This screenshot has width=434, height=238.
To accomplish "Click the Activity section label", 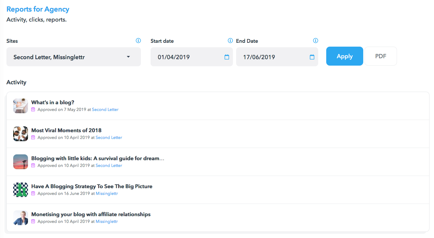I will click(x=16, y=82).
